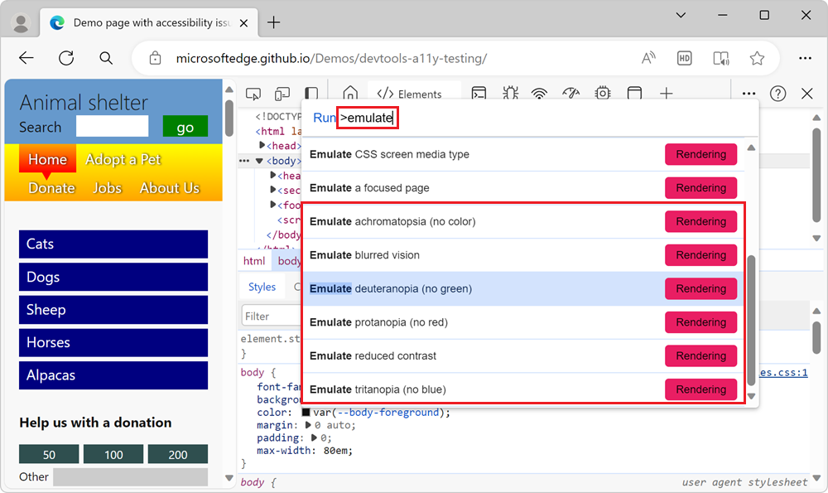Open the Performance gauge icon tool
This screenshot has height=493, width=828.
[x=570, y=94]
